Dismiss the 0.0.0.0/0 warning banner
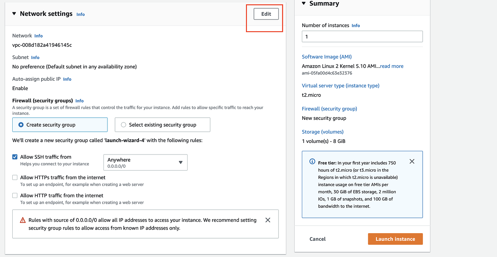This screenshot has height=257, width=497. [268, 220]
